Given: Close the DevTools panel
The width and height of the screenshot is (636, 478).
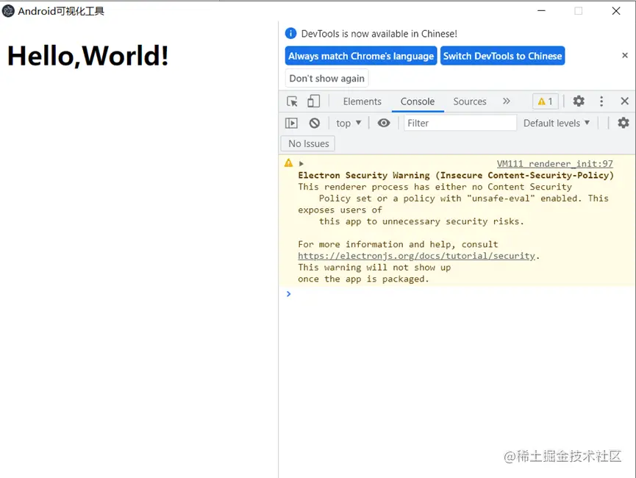Looking at the screenshot, I should (x=625, y=101).
